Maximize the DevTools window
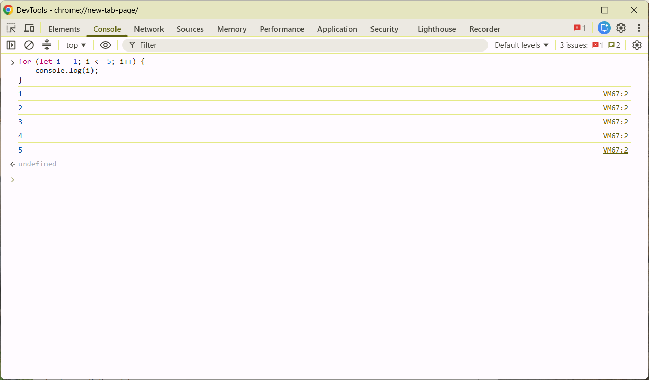 click(x=605, y=10)
